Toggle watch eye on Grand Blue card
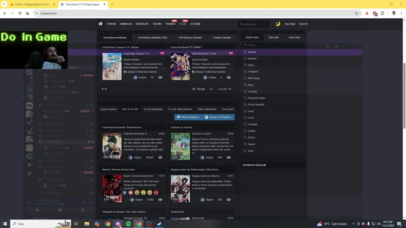 160,77
